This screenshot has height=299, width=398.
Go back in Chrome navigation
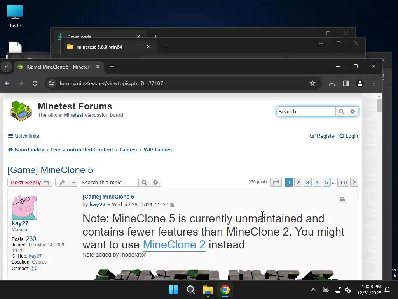[x=7, y=83]
